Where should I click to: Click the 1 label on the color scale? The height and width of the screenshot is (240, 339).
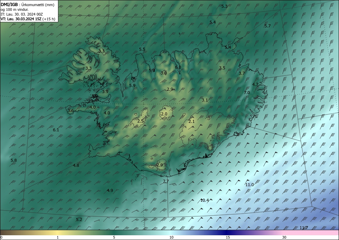pos(58,238)
